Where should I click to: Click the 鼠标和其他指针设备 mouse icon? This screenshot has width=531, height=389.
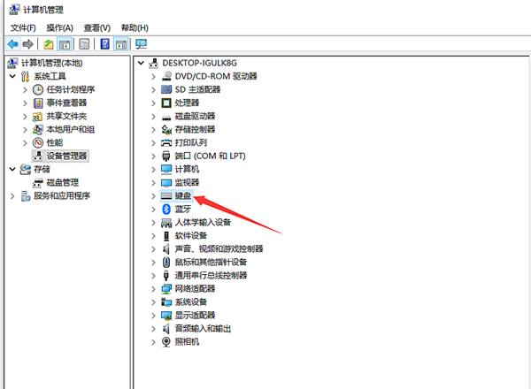166,263
